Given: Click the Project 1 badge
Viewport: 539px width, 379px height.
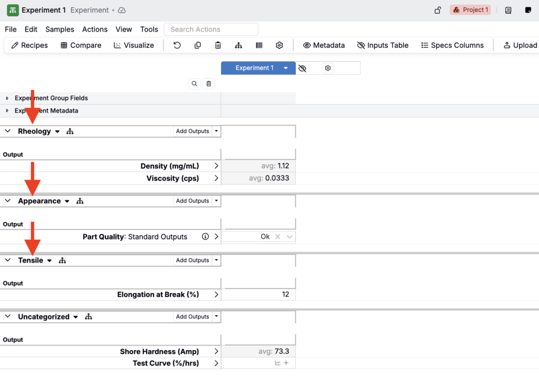Looking at the screenshot, I should [x=470, y=10].
